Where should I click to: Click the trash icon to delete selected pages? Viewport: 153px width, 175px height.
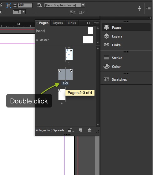tap(89, 130)
